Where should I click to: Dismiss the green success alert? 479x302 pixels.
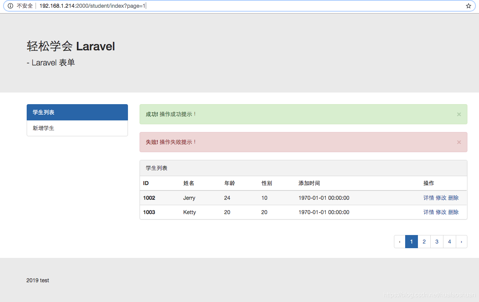pyautogui.click(x=459, y=114)
